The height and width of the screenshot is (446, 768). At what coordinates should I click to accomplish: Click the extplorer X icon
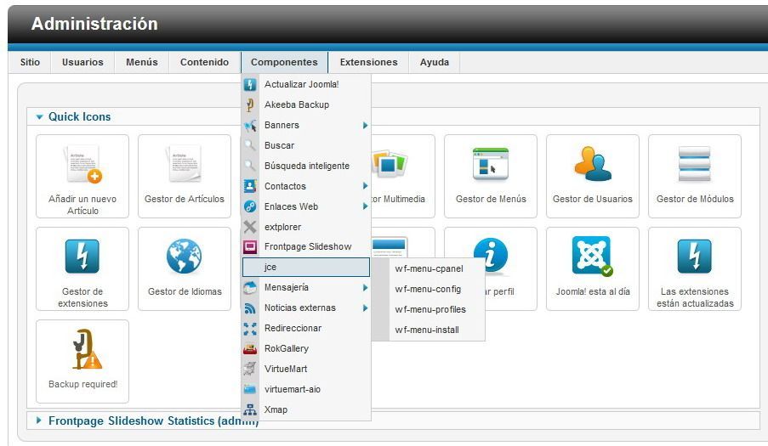250,227
